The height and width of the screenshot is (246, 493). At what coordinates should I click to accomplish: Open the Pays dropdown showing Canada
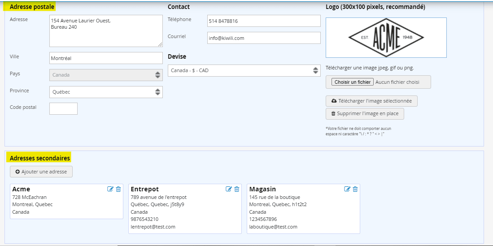(x=106, y=75)
